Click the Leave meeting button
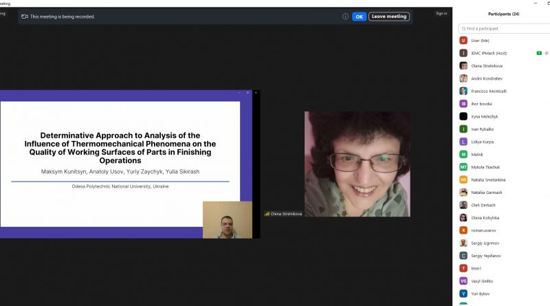This screenshot has height=306, width=550. click(x=389, y=17)
